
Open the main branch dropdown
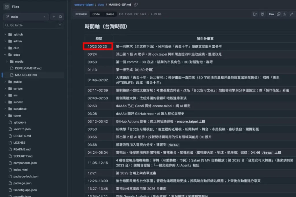[x=26, y=17]
